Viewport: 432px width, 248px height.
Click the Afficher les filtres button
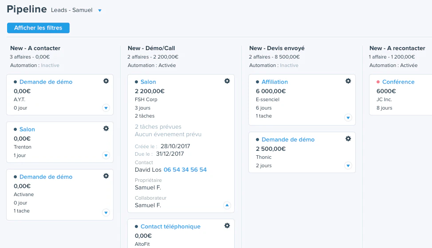coord(38,28)
